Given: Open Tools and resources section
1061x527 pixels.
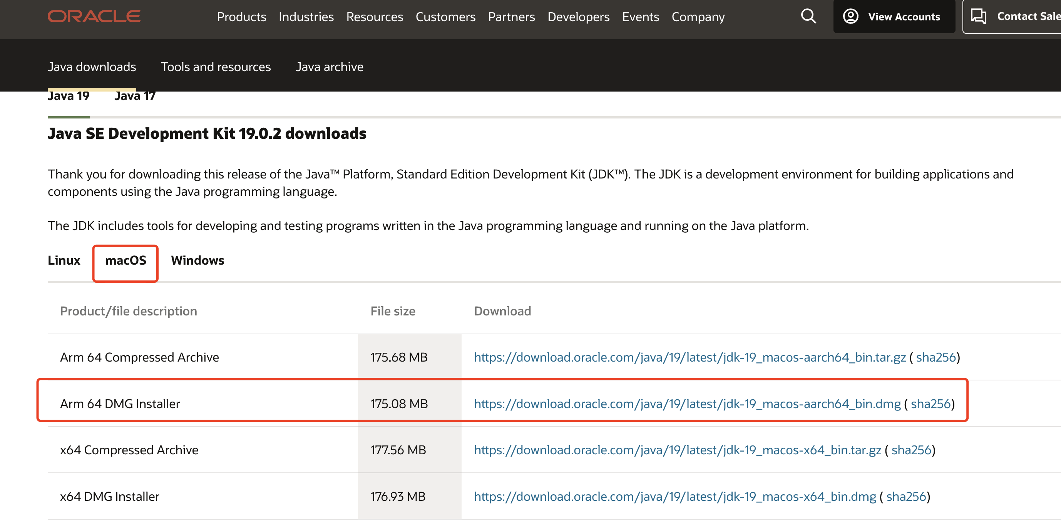Looking at the screenshot, I should [216, 67].
